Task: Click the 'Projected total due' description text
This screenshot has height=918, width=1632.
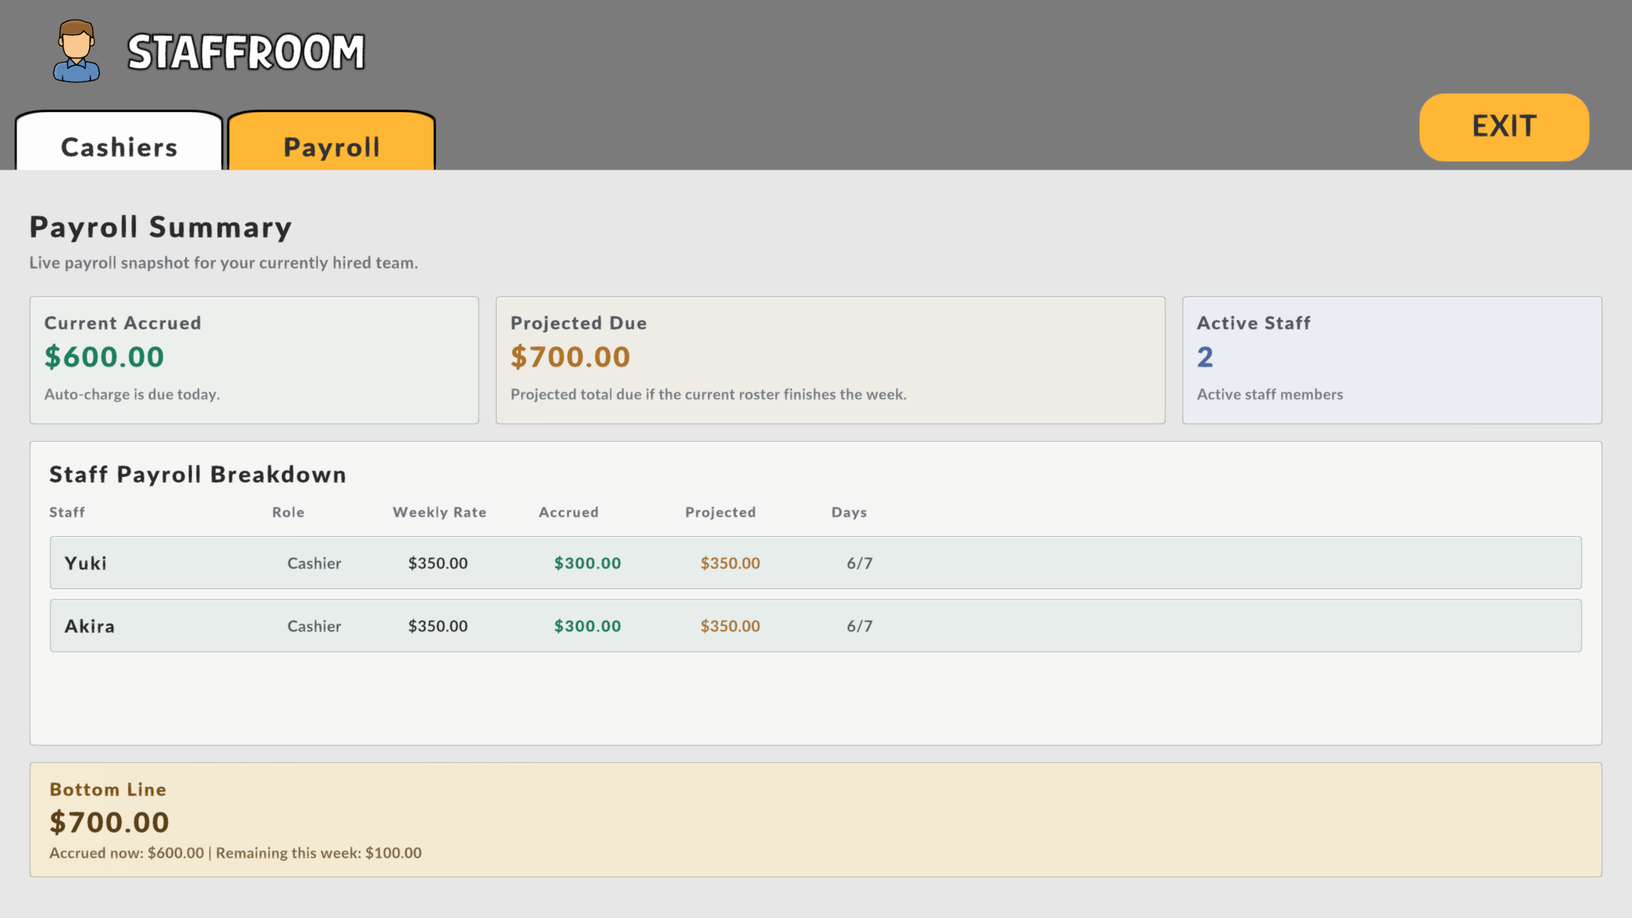Action: [x=708, y=395]
